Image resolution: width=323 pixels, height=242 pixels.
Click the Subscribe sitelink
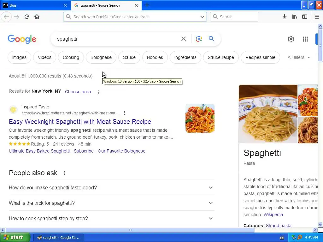point(84,151)
